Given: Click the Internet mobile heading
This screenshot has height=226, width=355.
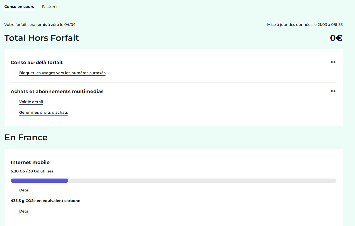Looking at the screenshot, I should (30, 162).
